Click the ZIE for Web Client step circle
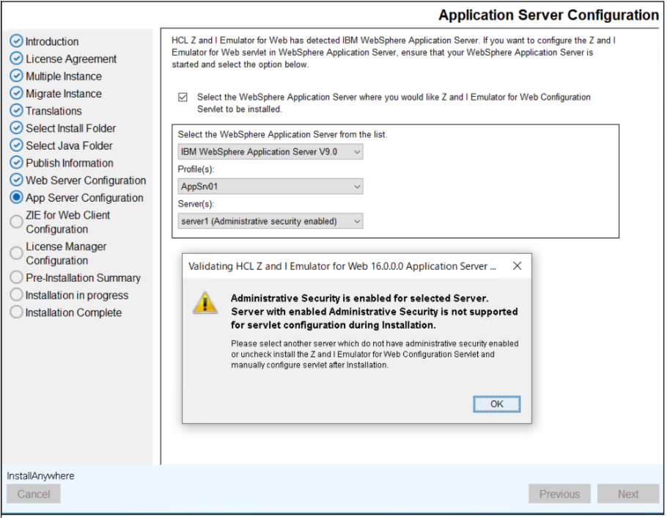Viewport: 667px width, 518px height. [x=16, y=222]
